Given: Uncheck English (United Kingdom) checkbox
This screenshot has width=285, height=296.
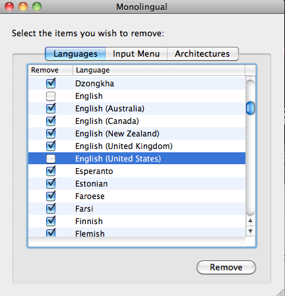Looking at the screenshot, I should (51, 146).
